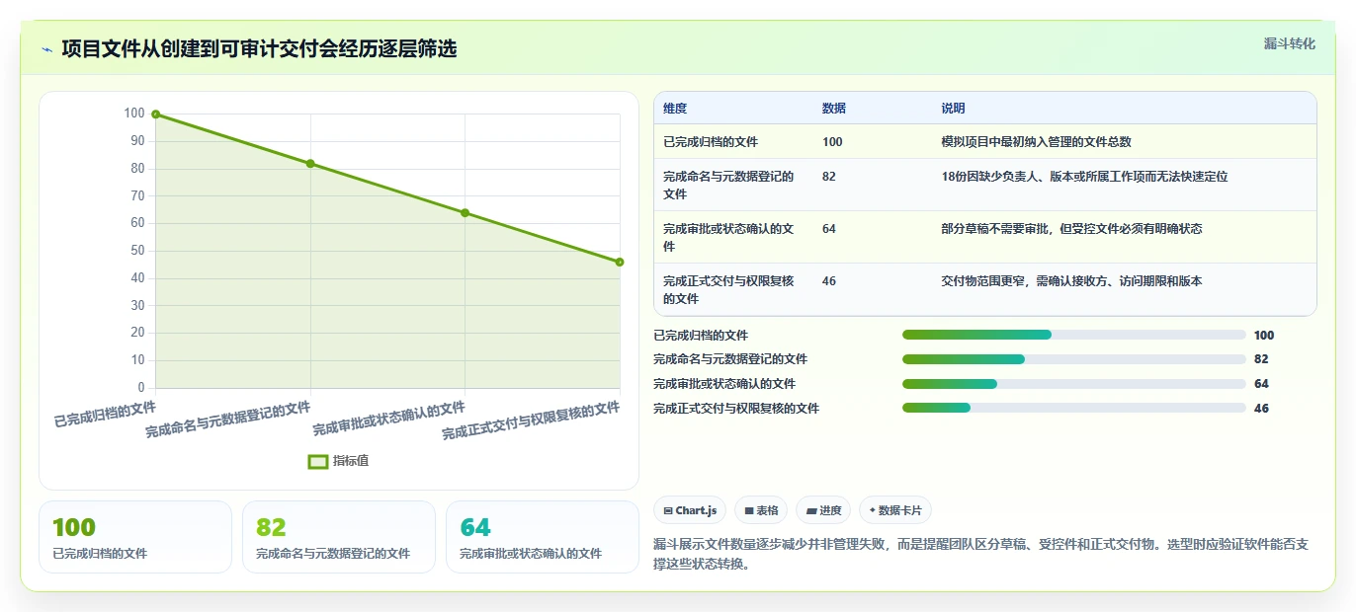
Task: Click the progress value 100
Action: pyautogui.click(x=1264, y=336)
